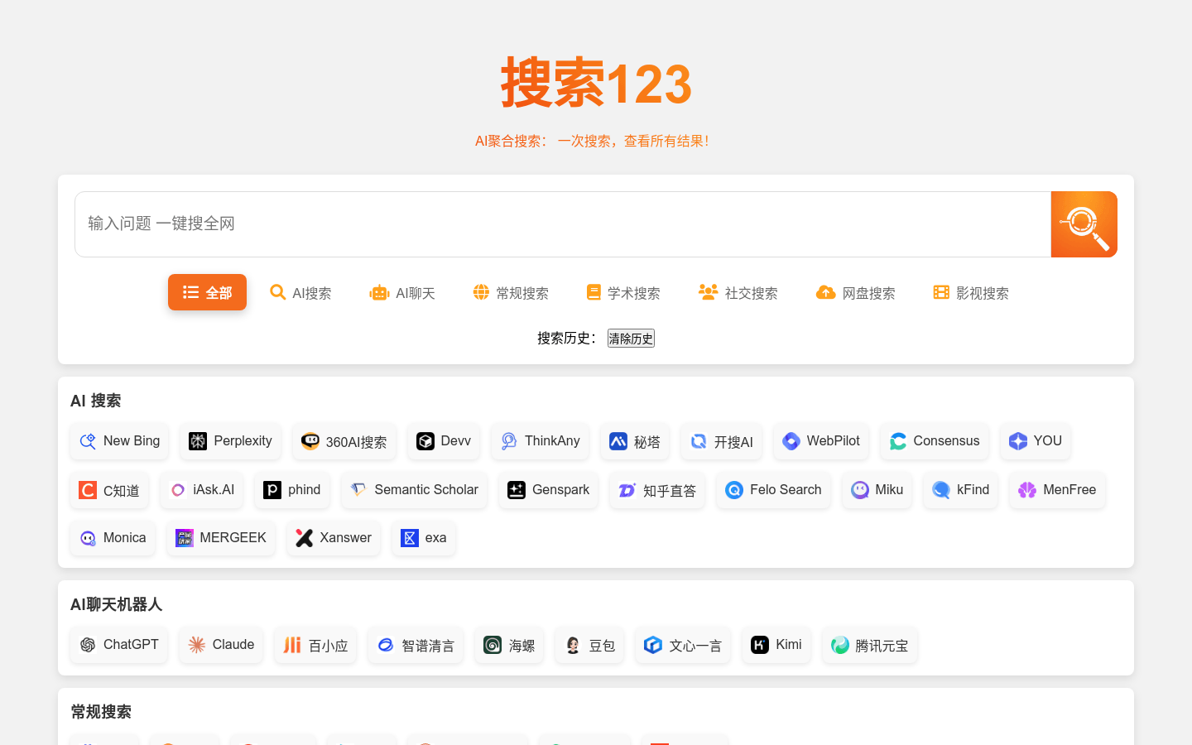Image resolution: width=1192 pixels, height=745 pixels.
Task: Open the 百小应 chatbot button
Action: [315, 645]
